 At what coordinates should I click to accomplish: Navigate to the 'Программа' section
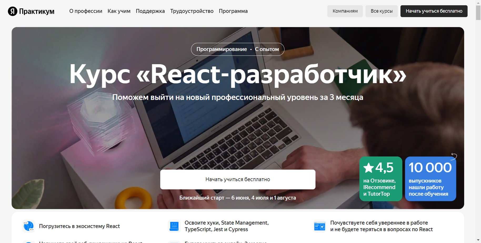233,11
